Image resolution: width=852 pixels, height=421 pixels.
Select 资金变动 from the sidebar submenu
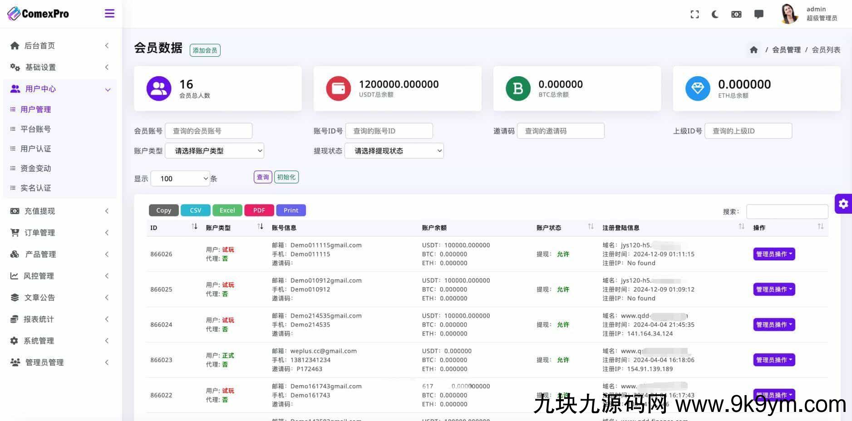[35, 168]
